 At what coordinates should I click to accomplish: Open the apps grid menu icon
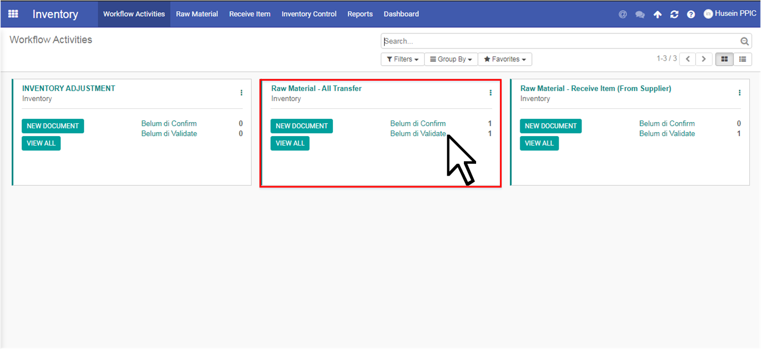(x=13, y=14)
